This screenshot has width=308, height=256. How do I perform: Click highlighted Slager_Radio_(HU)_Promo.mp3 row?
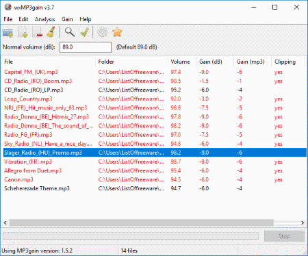point(155,153)
